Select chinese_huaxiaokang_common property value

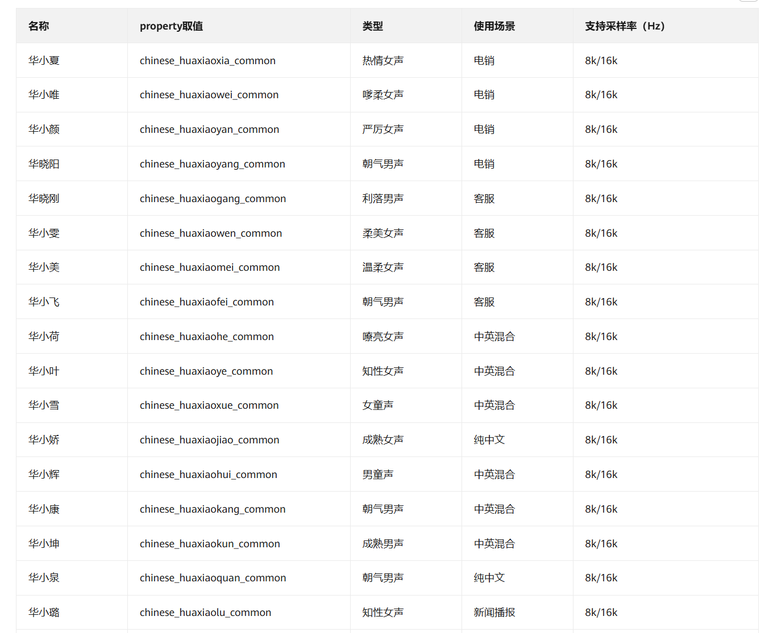point(213,509)
